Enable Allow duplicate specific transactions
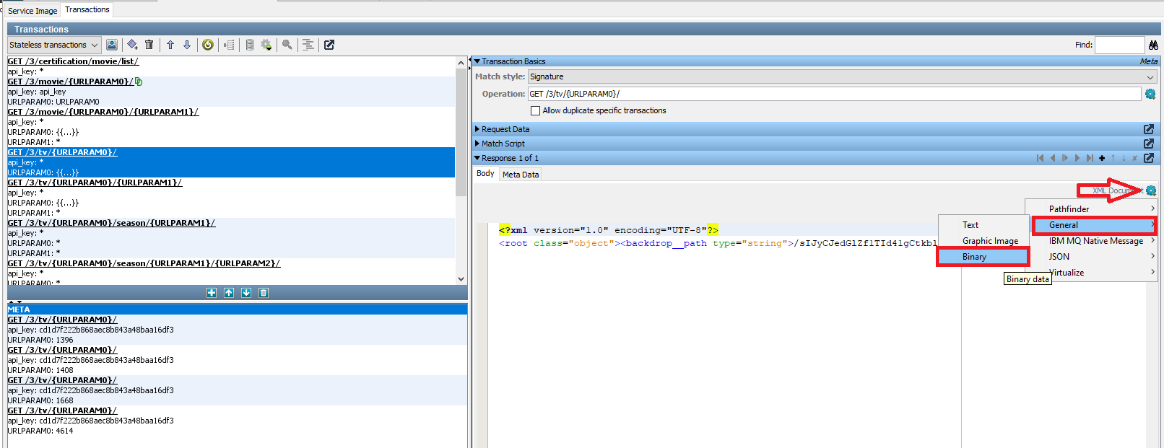This screenshot has height=448, width=1164. tap(535, 111)
